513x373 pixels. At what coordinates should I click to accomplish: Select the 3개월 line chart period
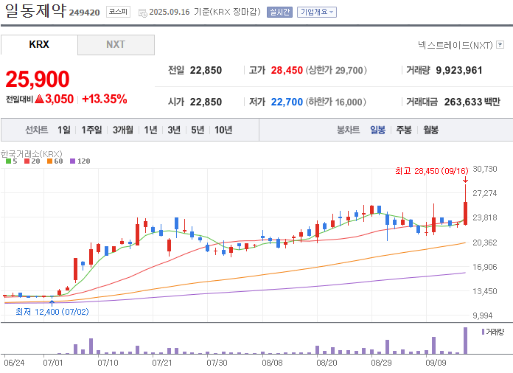[123, 130]
